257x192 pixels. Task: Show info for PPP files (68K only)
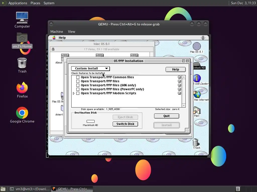[179, 85]
